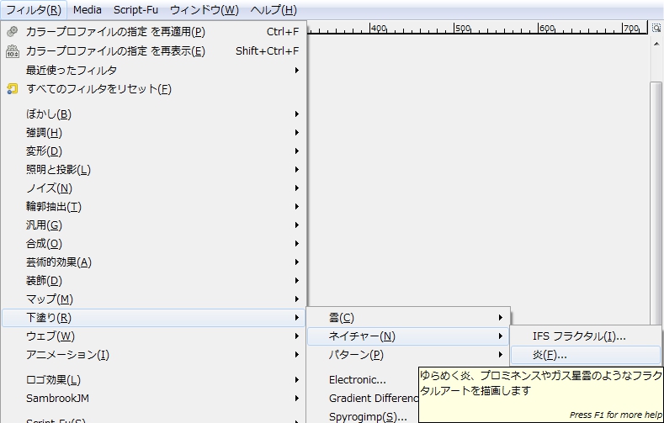Viewport: 664px width, 423px height.
Task: Open the ウィンドウ(W) menu
Action: 205,10
